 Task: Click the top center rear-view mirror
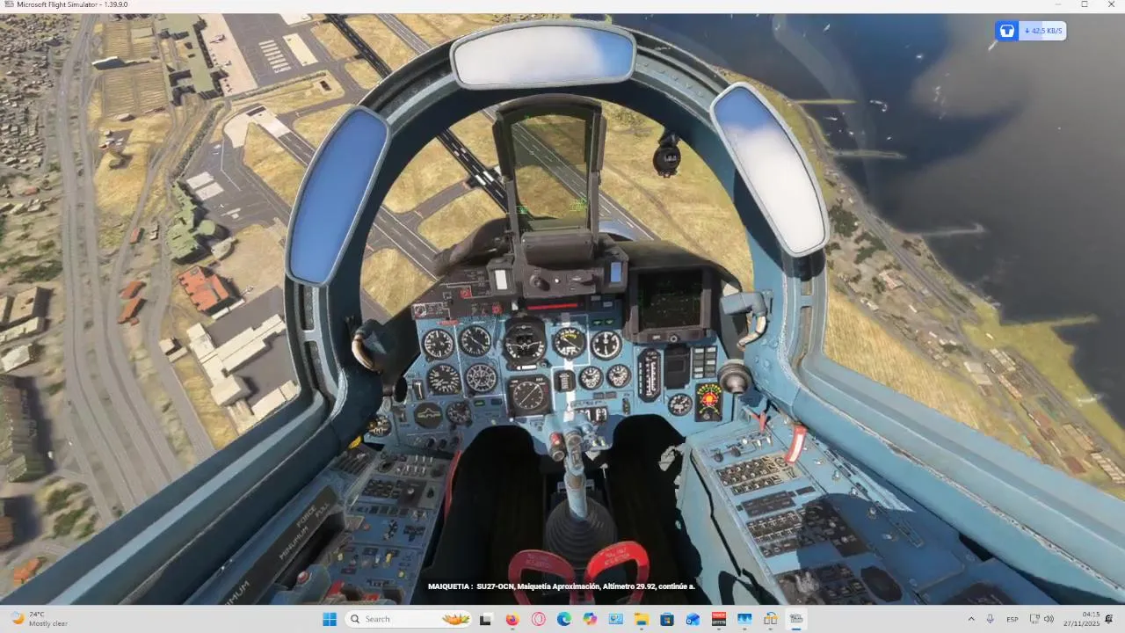[x=542, y=55]
